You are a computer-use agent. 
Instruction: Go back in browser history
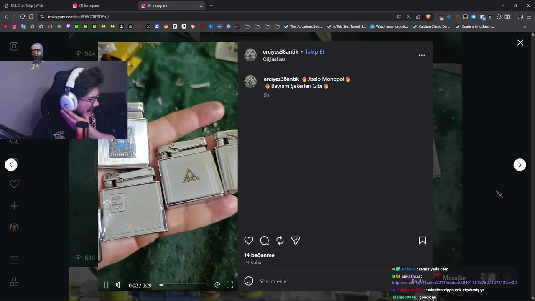[x=6, y=17]
